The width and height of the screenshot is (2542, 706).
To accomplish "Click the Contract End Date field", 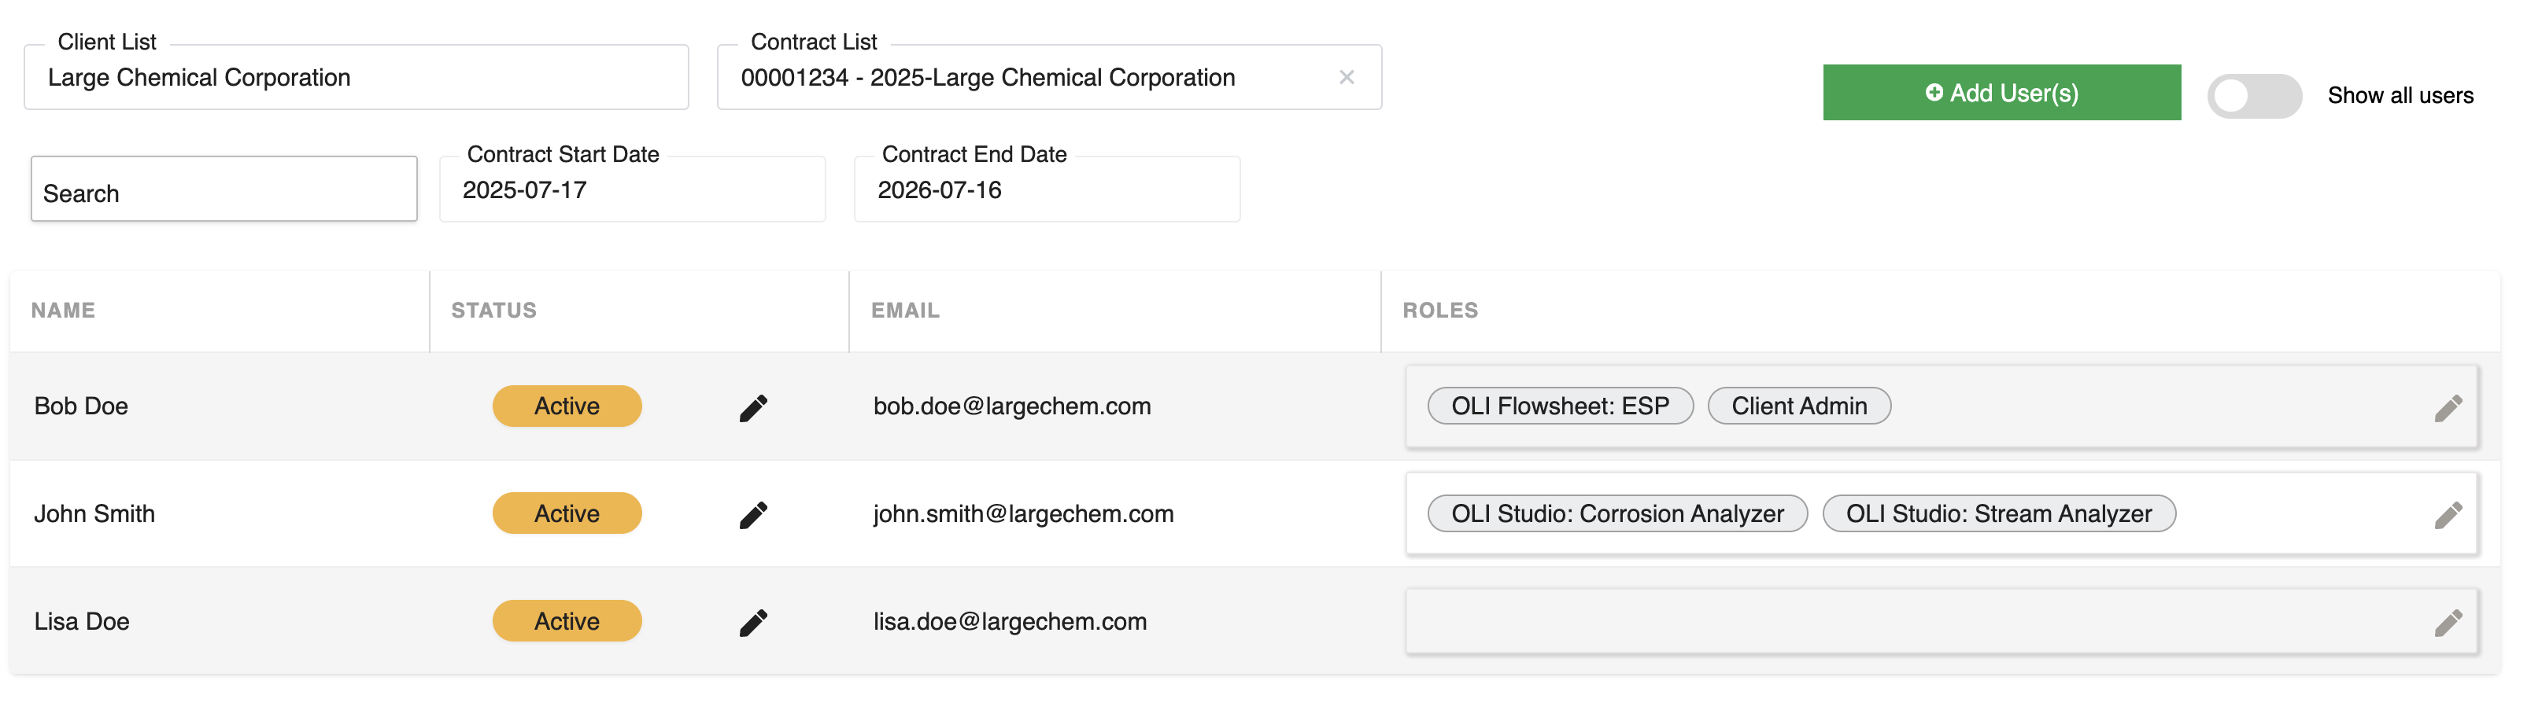I will tap(1046, 189).
